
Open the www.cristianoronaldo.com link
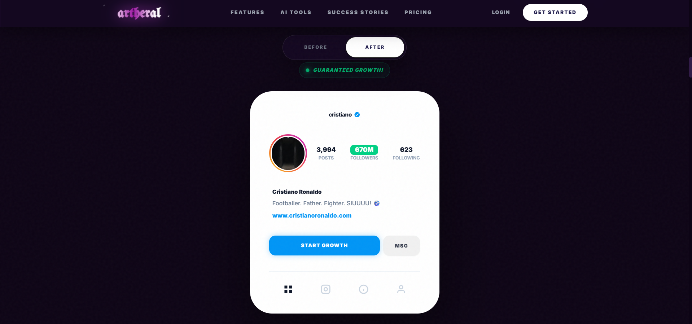312,215
